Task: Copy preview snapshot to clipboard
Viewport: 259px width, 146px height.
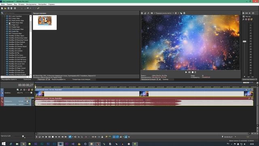Action: coord(181,13)
